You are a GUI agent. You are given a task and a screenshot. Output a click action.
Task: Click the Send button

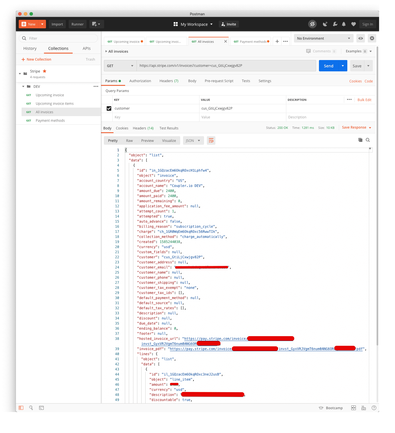point(329,66)
